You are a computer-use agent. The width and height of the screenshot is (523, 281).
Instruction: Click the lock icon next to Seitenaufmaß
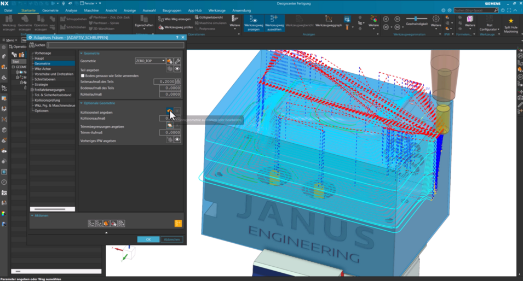[x=178, y=81]
